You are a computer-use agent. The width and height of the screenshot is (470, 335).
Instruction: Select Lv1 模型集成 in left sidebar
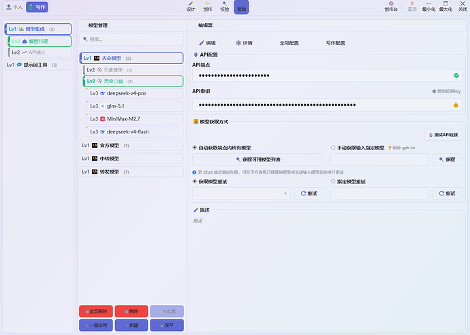pos(38,29)
